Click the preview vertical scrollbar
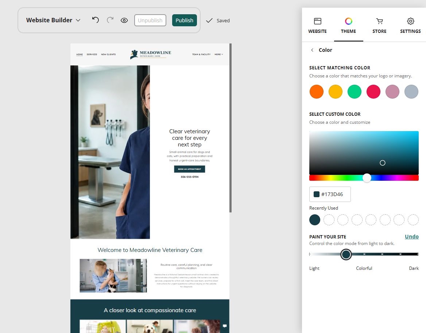This screenshot has height=333, width=426. tap(231, 128)
